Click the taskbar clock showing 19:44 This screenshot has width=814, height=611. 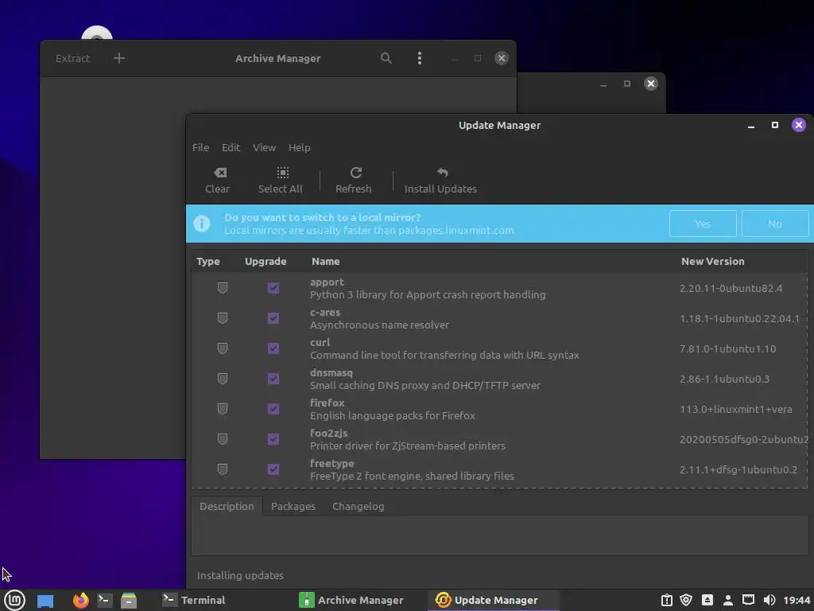[797, 600]
